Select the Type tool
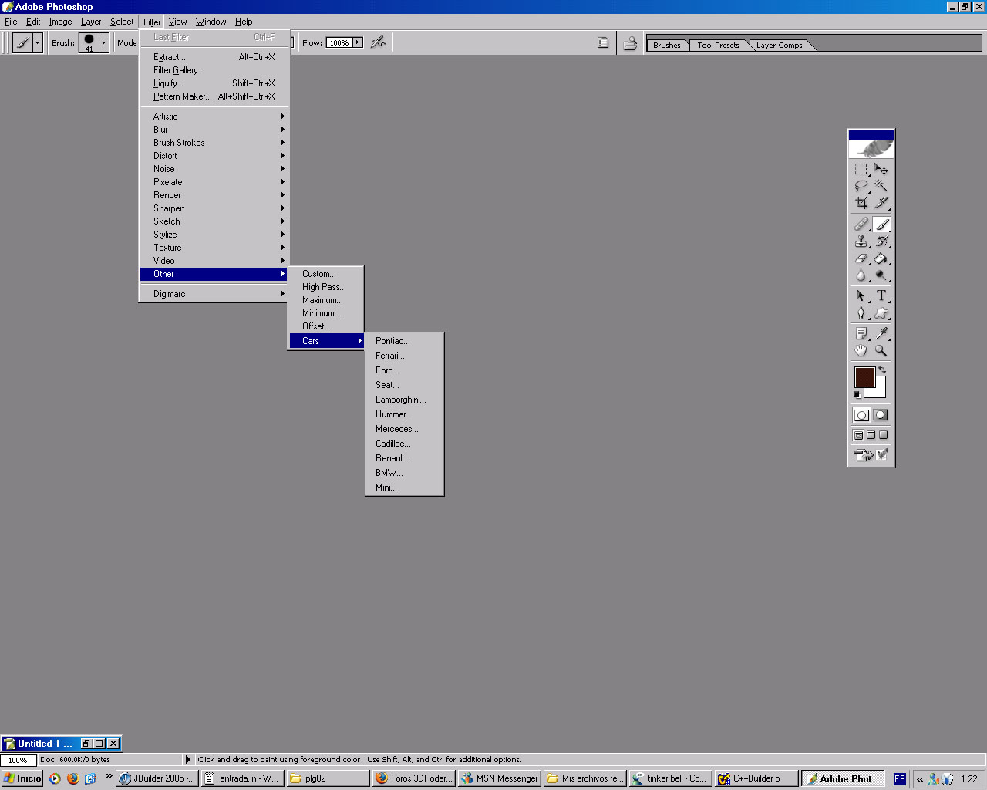The image size is (987, 790). coord(881,295)
